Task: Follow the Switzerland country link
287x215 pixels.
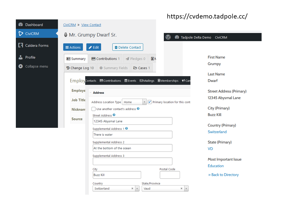Action: (217, 132)
